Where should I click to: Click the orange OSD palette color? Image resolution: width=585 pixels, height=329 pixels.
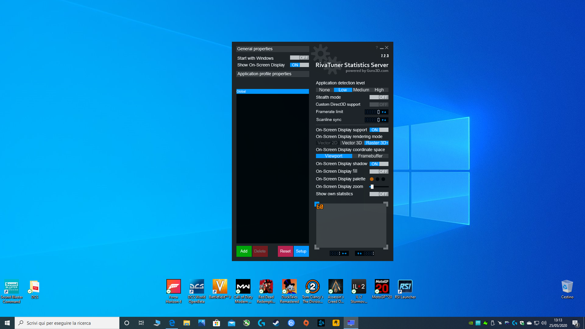[372, 179]
